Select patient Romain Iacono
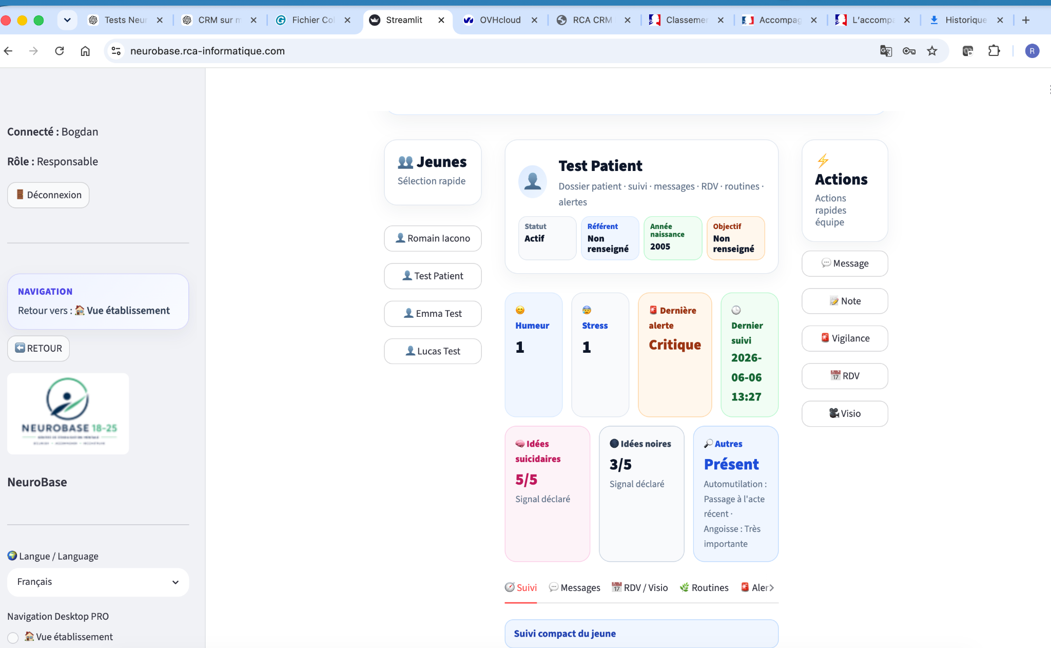 pos(433,238)
